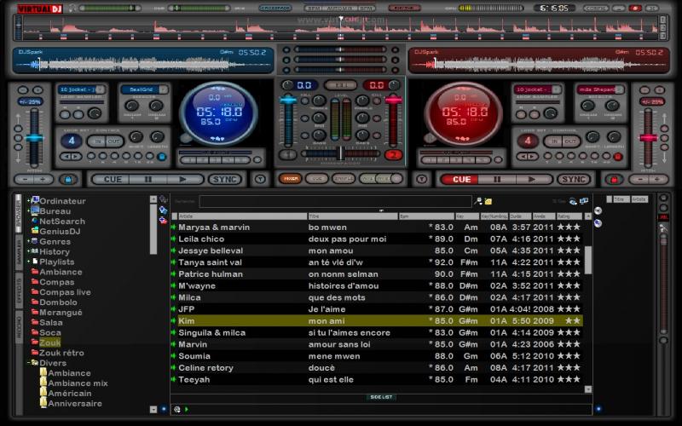Click left deck loop length number 4

(72, 141)
